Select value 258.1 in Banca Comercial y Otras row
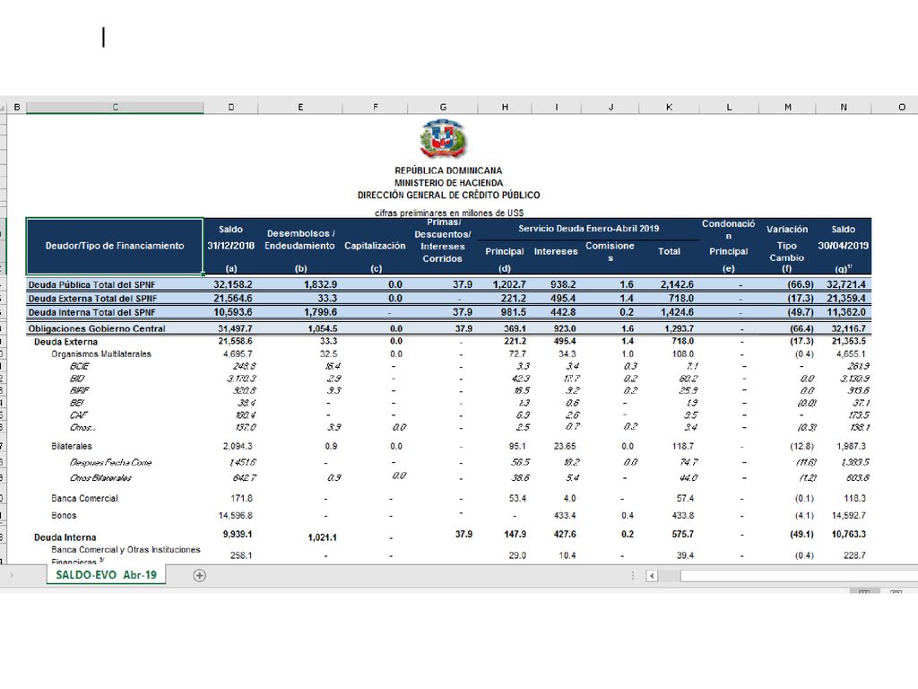 tap(241, 554)
